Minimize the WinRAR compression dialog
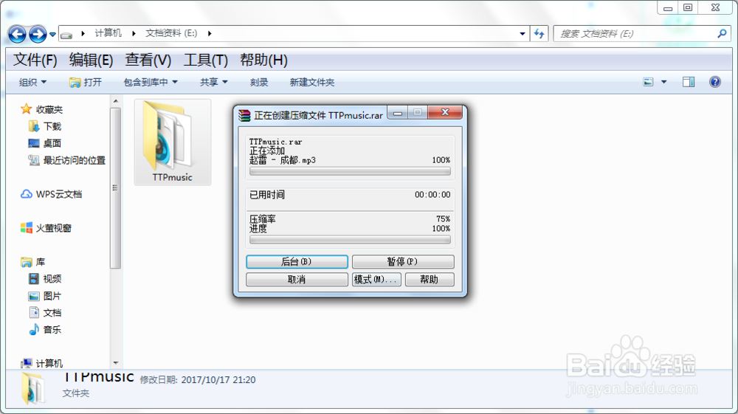The height and width of the screenshot is (414, 738). (398, 113)
